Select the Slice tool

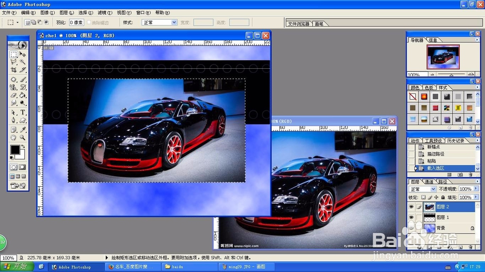pyautogui.click(x=23, y=70)
